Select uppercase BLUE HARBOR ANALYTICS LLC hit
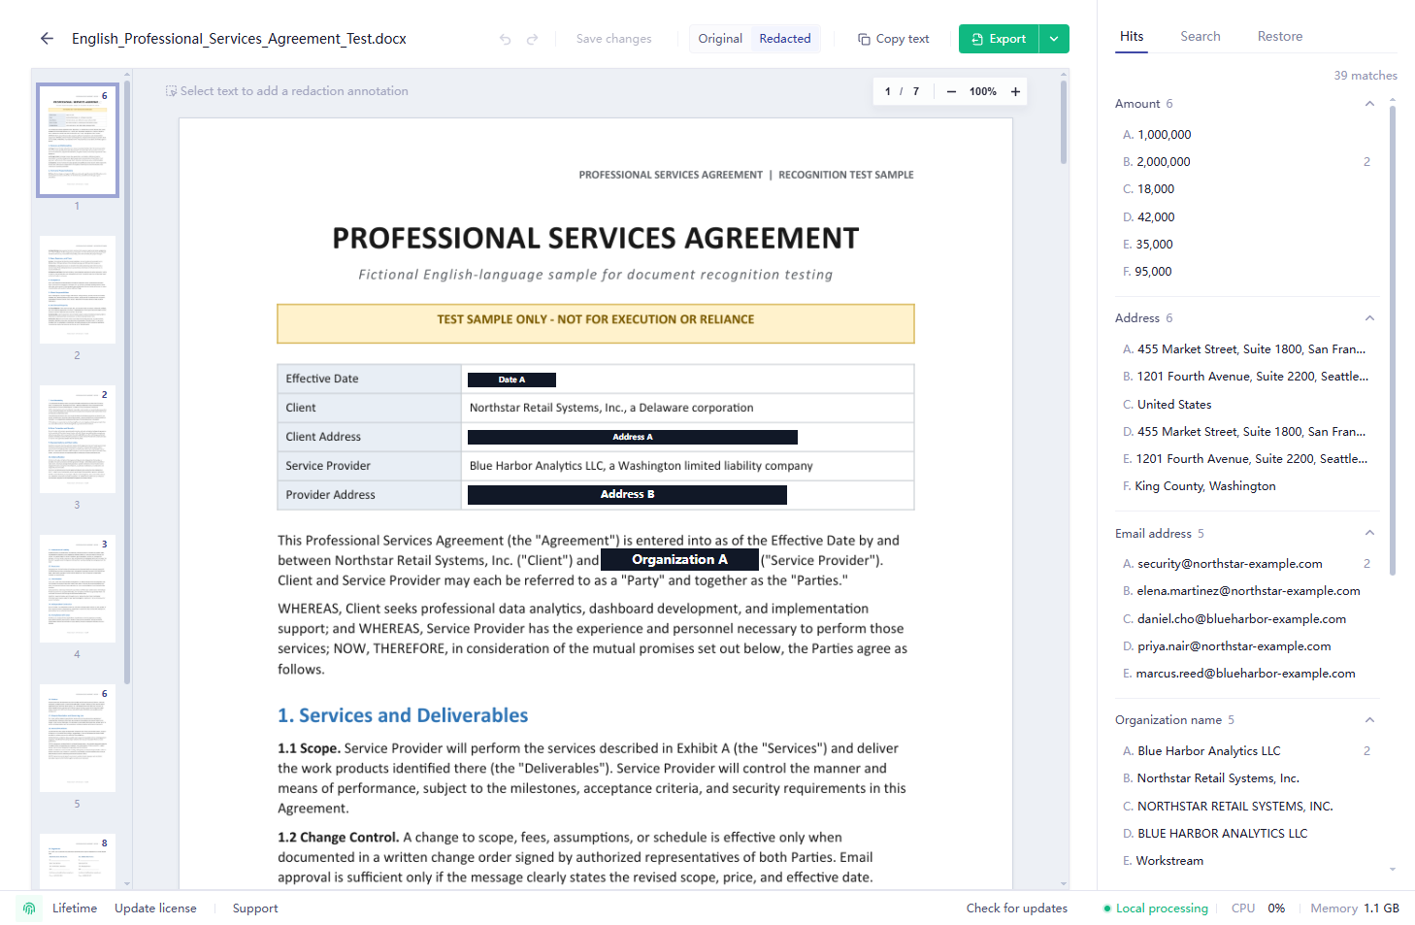The width and height of the screenshot is (1415, 925). coord(1247,834)
